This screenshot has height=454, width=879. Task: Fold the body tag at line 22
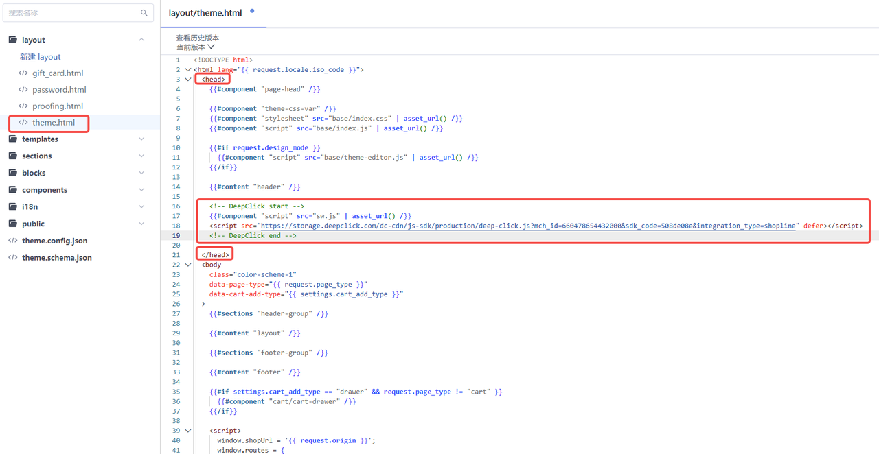[x=187, y=265]
